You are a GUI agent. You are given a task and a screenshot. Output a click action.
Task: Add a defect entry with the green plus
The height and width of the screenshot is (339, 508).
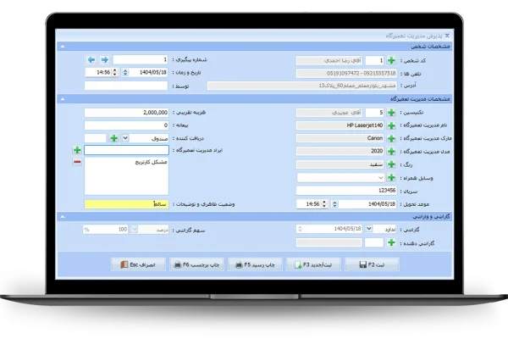click(77, 150)
